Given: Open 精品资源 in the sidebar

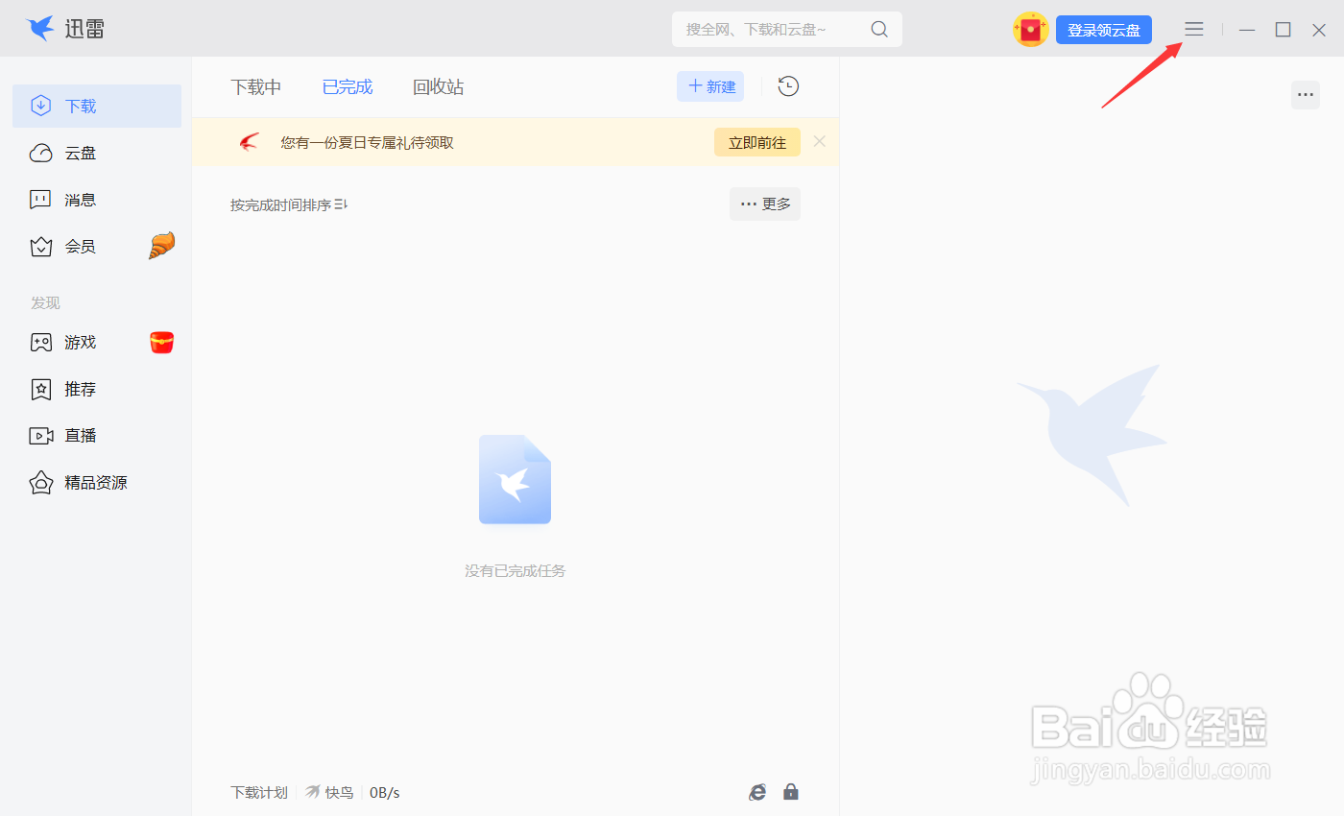Looking at the screenshot, I should (x=97, y=482).
